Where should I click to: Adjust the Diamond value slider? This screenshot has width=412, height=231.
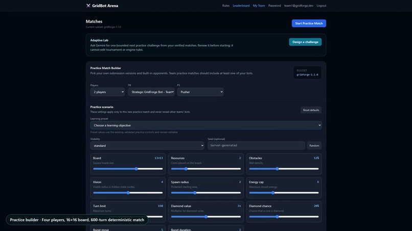tap(205, 217)
